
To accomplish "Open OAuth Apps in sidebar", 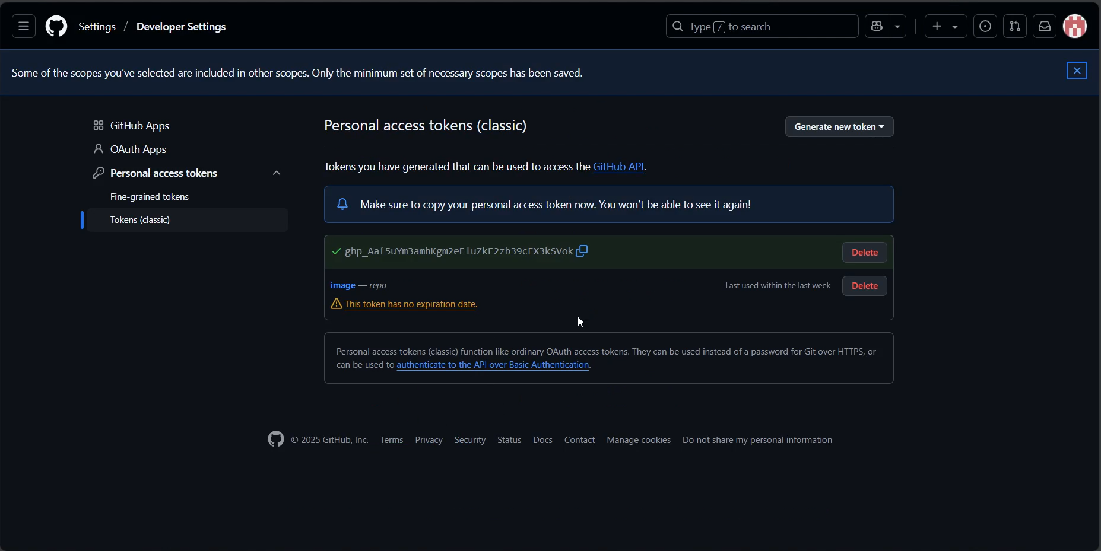I will click(x=138, y=149).
